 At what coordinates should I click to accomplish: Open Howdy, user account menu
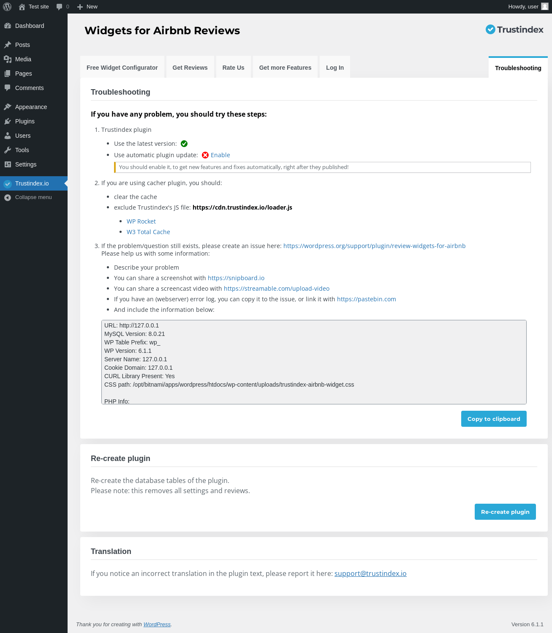tap(528, 7)
